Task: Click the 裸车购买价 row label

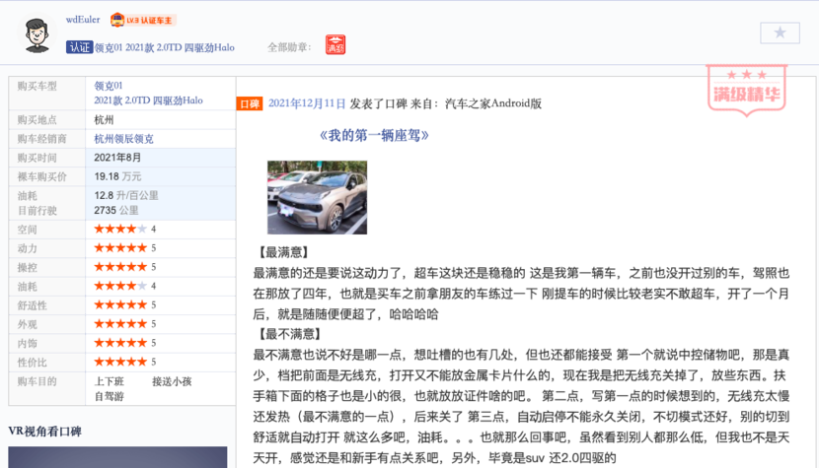Action: click(41, 177)
